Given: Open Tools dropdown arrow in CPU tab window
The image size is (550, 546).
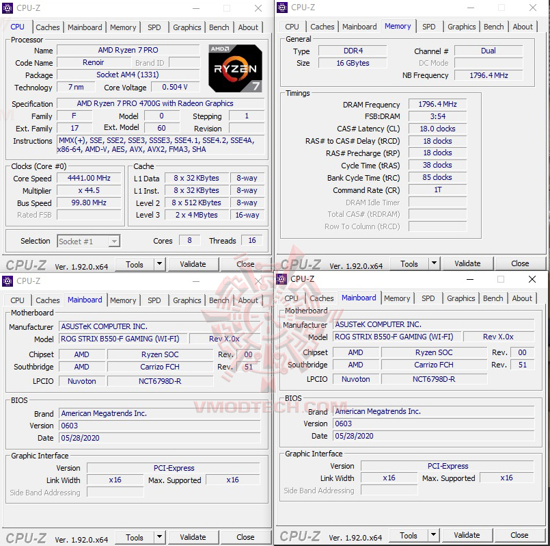Looking at the screenshot, I should click(x=159, y=264).
